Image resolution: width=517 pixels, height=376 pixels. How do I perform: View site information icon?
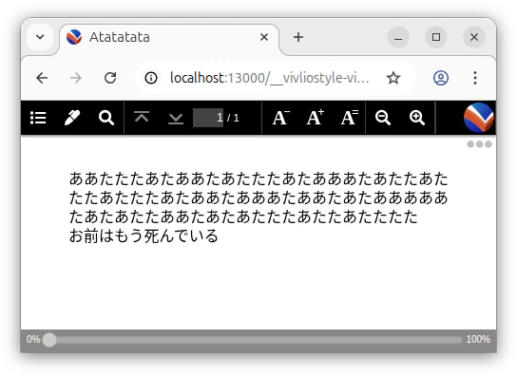(151, 78)
